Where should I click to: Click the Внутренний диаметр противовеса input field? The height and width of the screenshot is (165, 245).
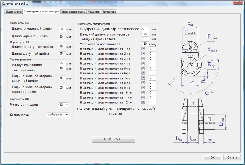pos(145,29)
